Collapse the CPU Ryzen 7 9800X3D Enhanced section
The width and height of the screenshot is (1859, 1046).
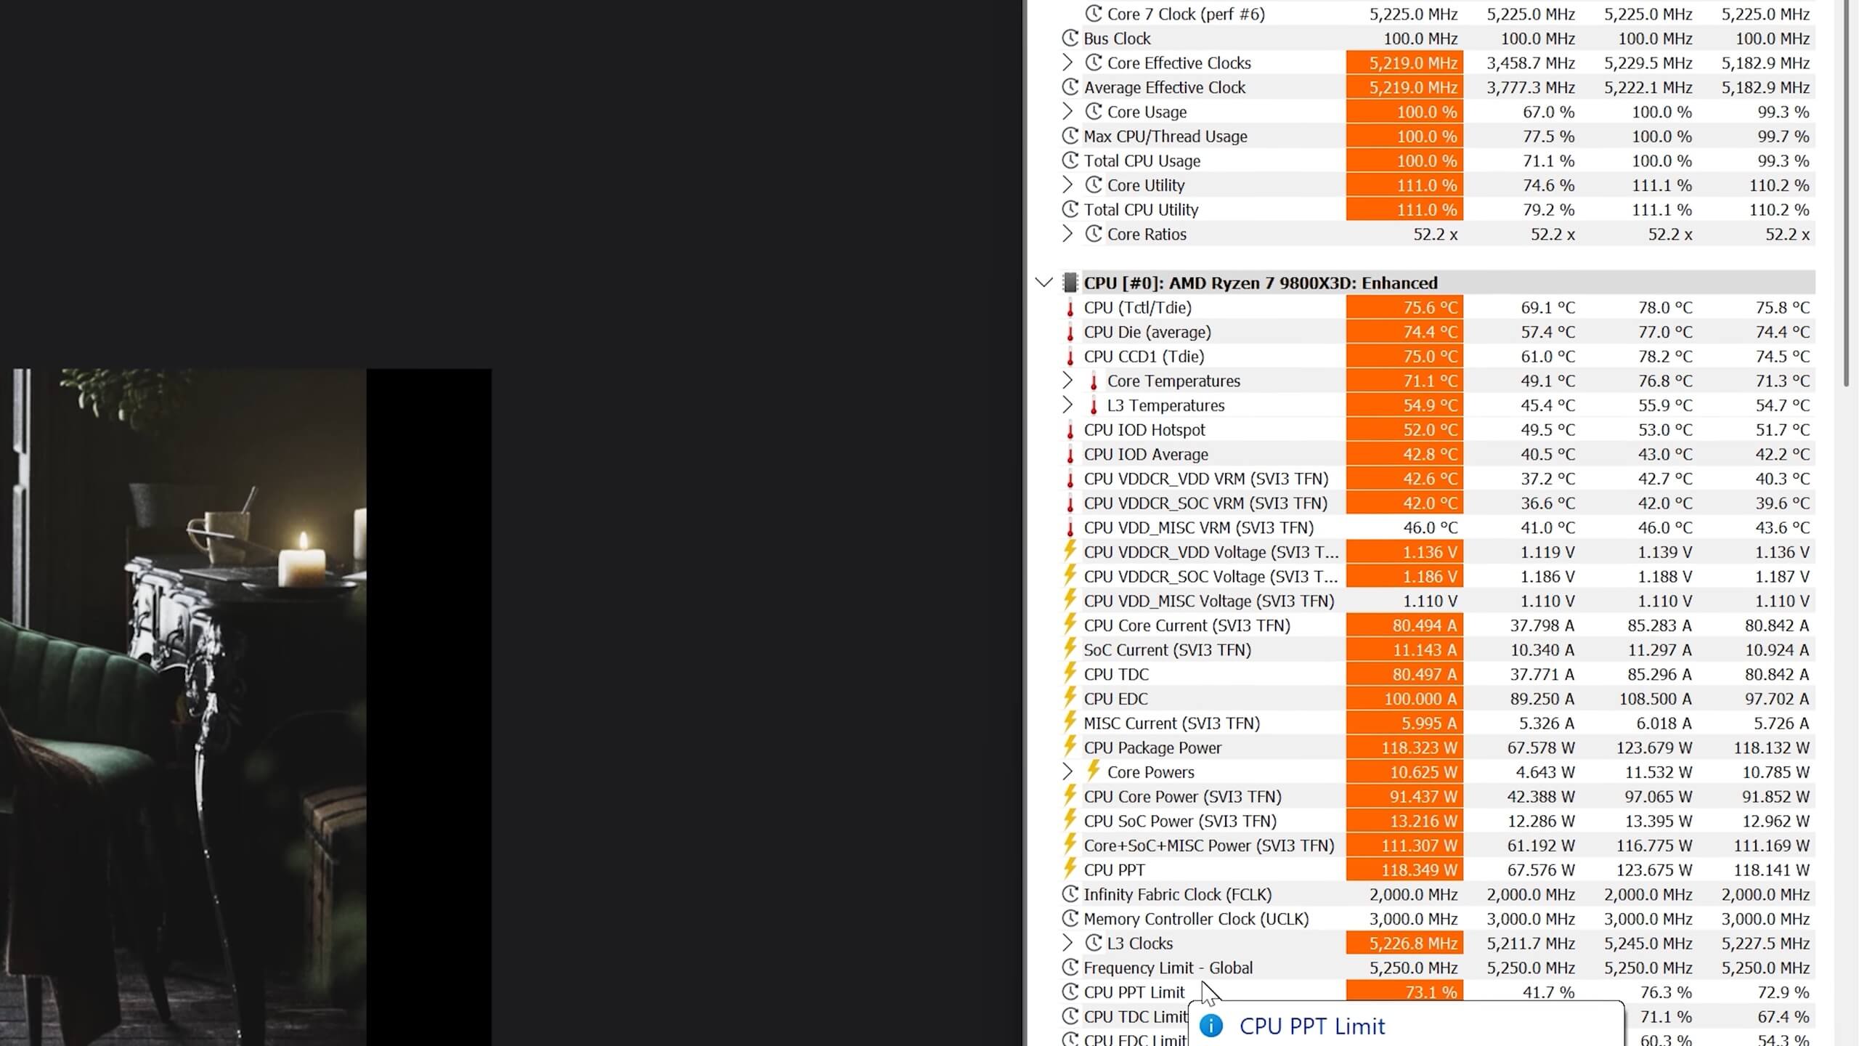[1044, 283]
